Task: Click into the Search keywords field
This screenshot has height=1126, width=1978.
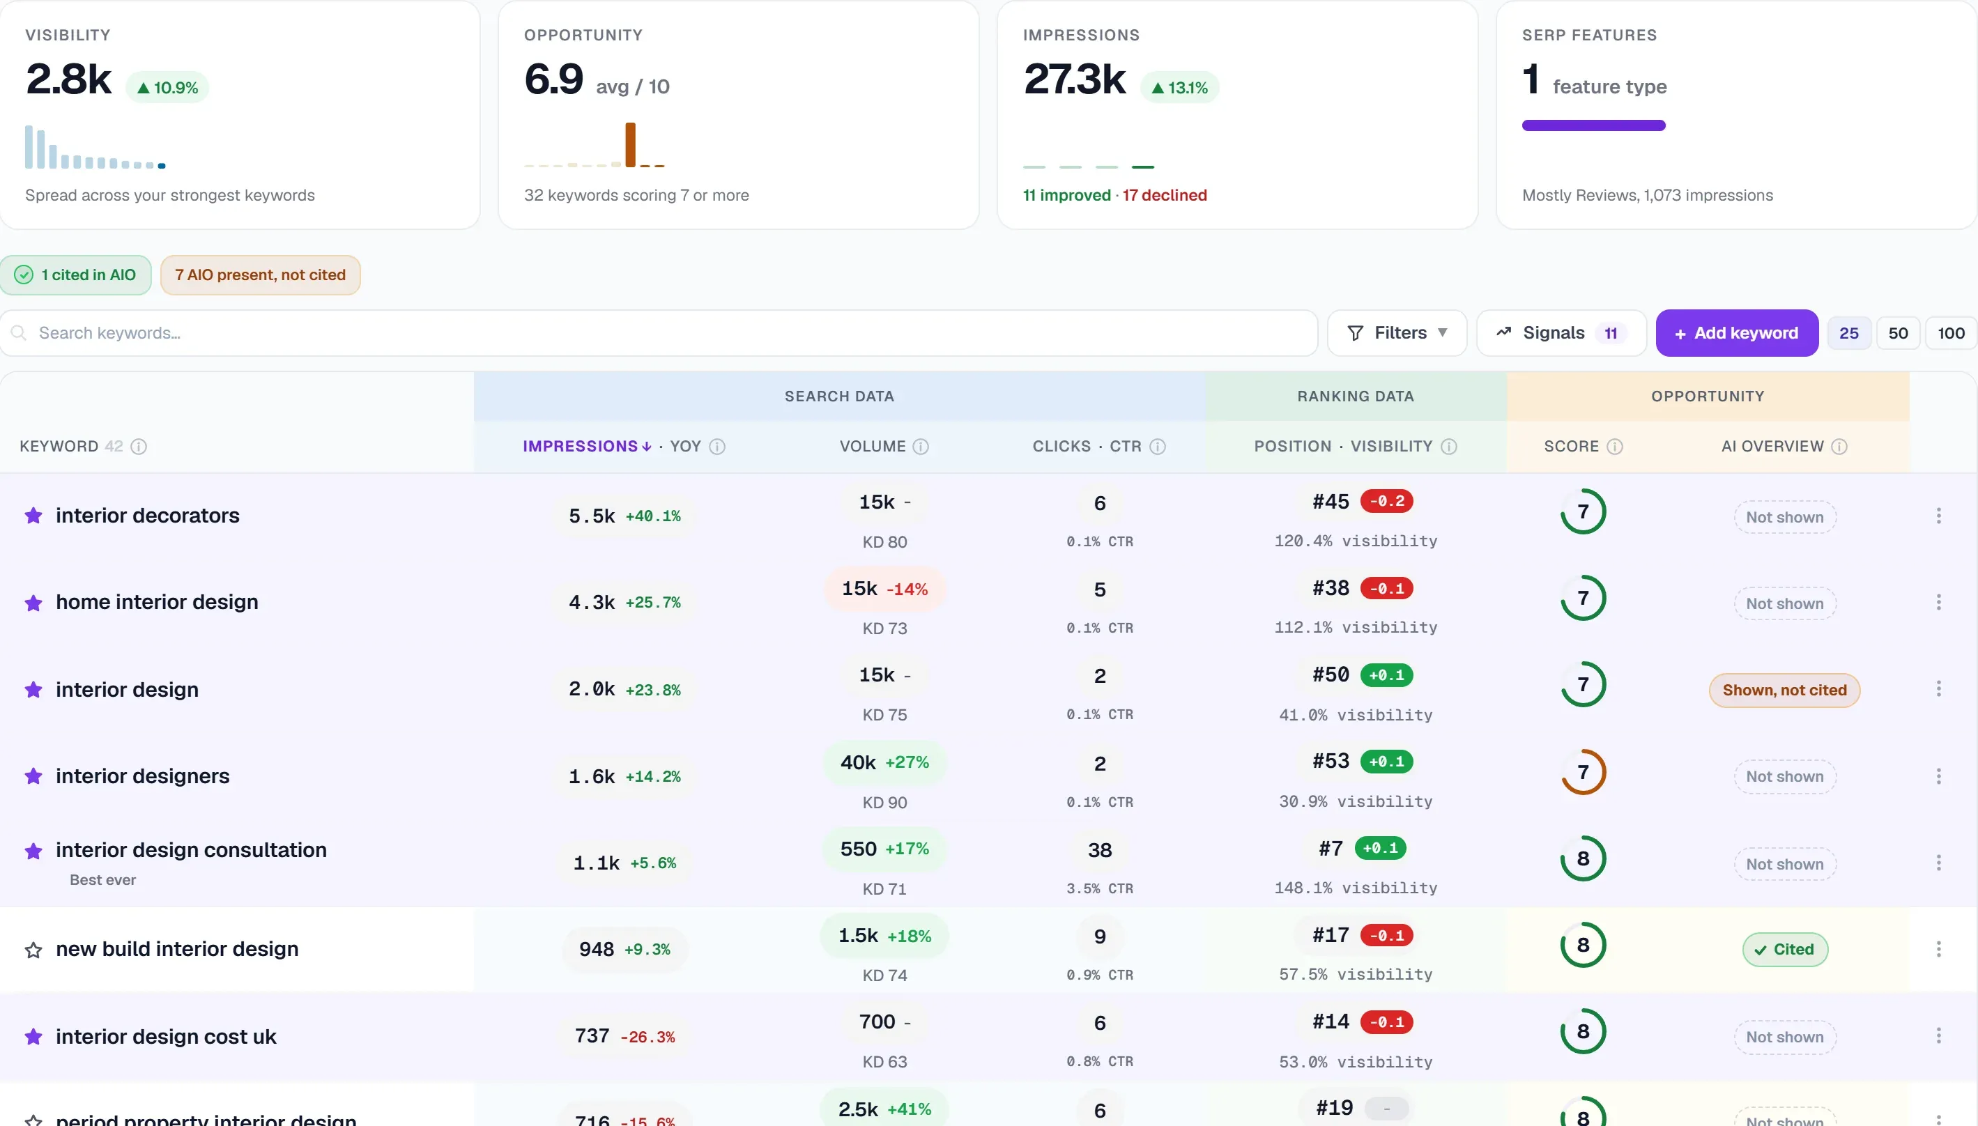Action: [x=659, y=333]
